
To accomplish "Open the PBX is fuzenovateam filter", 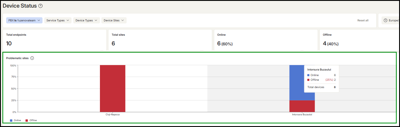I will point(24,20).
